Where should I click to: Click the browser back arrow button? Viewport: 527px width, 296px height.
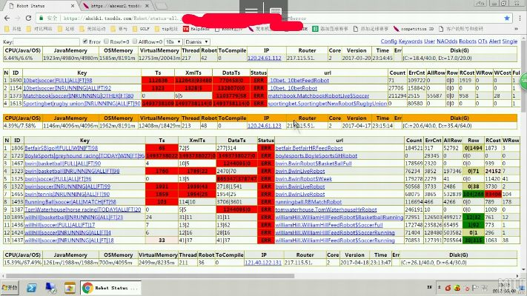tap(7, 16)
